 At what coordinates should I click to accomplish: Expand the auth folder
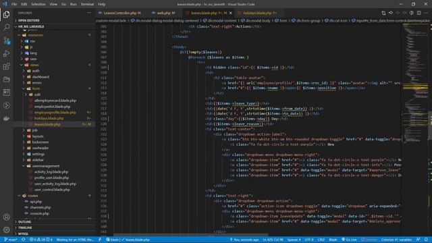(54, 71)
